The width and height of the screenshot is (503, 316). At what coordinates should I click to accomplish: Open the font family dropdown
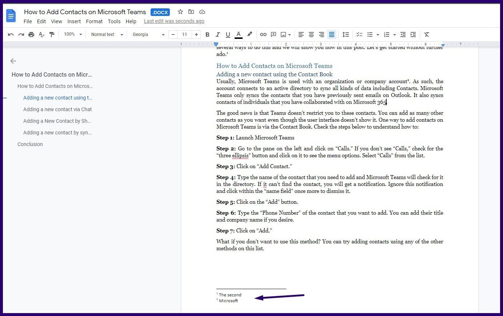click(x=147, y=35)
